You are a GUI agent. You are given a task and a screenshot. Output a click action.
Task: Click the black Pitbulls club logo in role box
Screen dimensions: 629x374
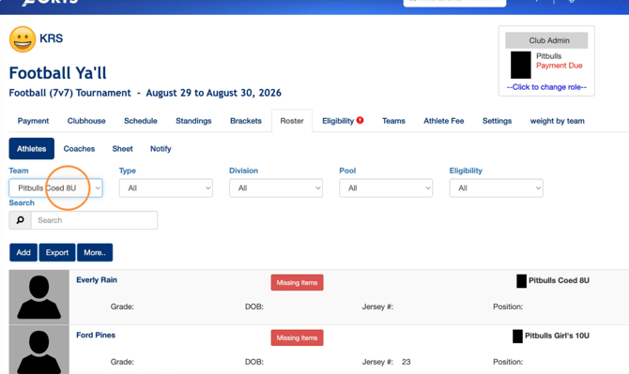coord(521,65)
